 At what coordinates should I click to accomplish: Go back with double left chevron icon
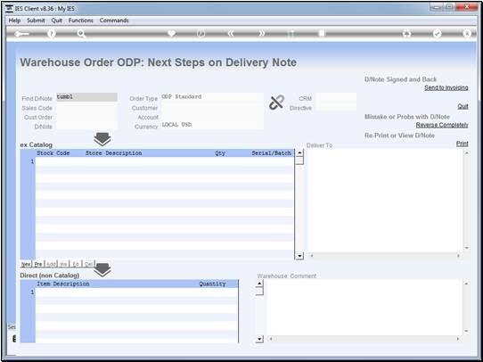click(232, 34)
